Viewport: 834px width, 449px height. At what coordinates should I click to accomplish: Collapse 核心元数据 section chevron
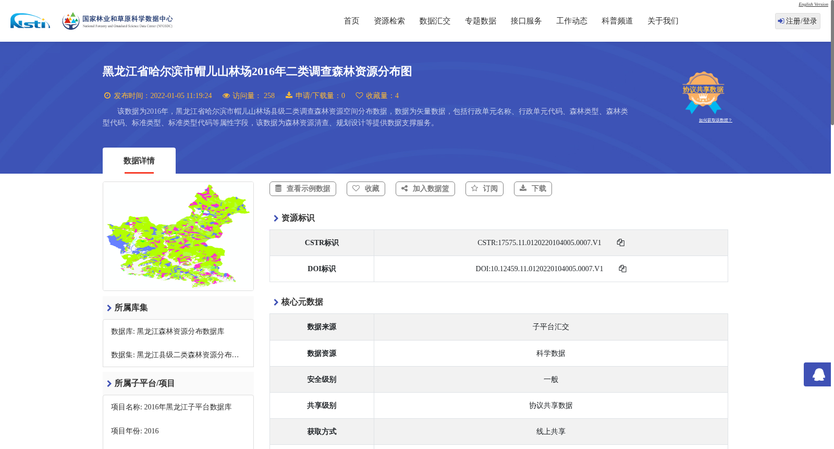coord(276,302)
